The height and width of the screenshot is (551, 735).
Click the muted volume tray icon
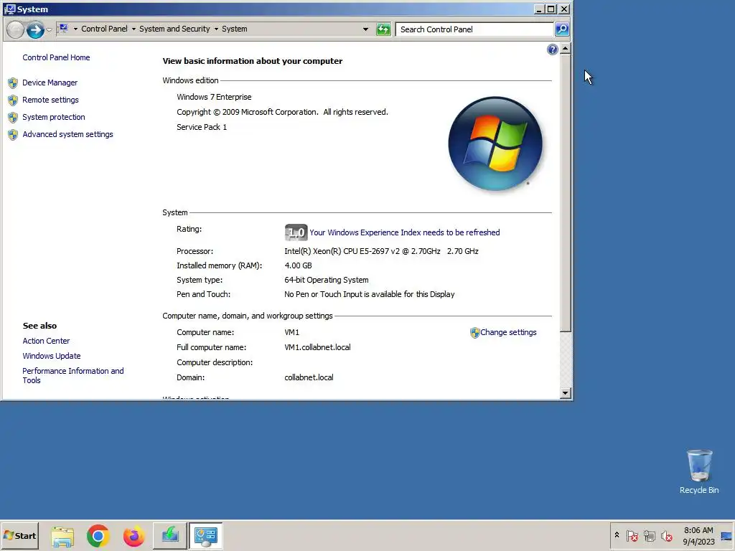point(667,535)
